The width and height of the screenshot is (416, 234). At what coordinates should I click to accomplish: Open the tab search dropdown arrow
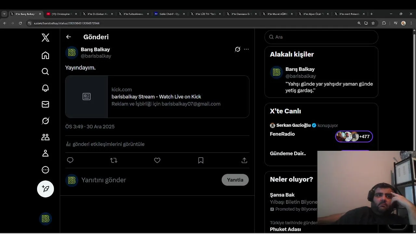click(x=4, y=14)
